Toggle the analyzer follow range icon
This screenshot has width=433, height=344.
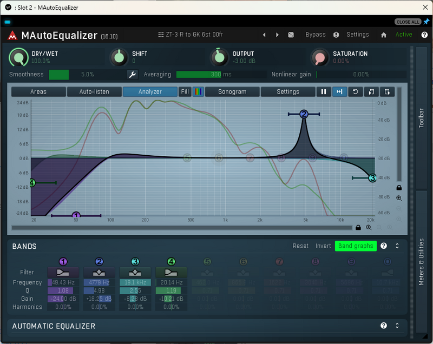340,91
